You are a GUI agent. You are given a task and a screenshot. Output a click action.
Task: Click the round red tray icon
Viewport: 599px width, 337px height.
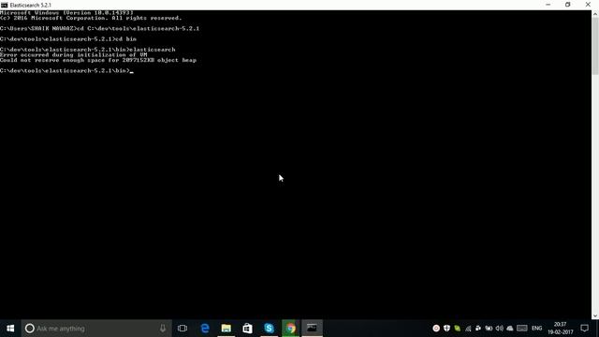(436, 329)
